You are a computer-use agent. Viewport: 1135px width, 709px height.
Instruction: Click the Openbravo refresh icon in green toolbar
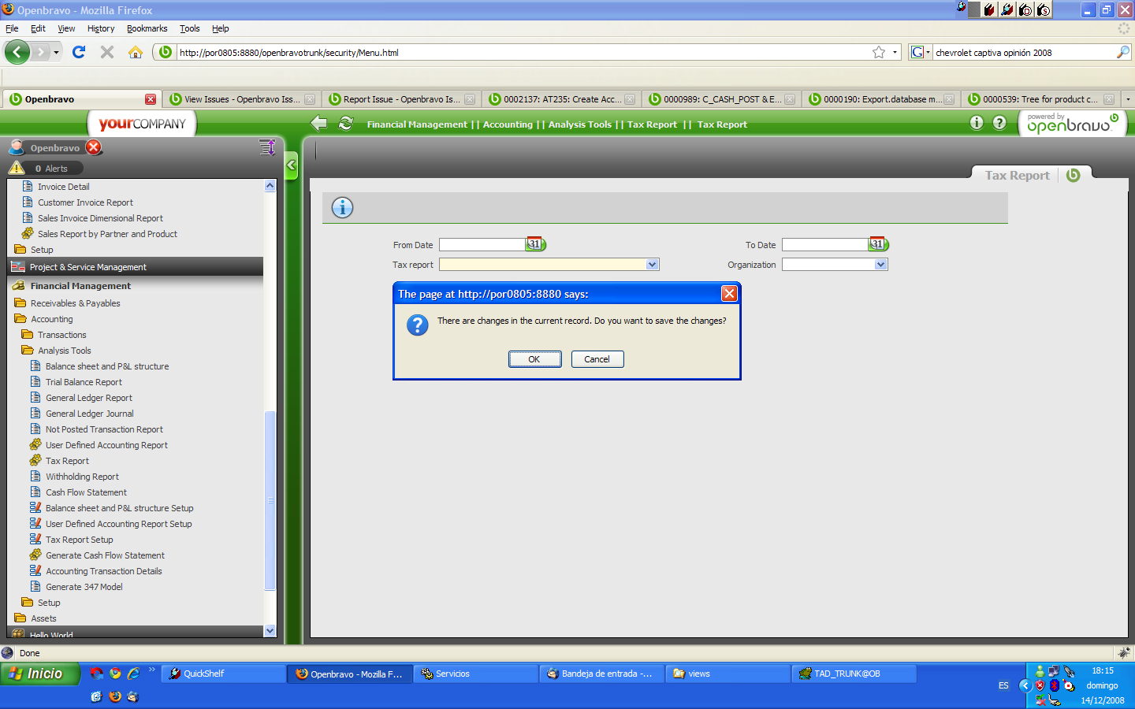[345, 124]
